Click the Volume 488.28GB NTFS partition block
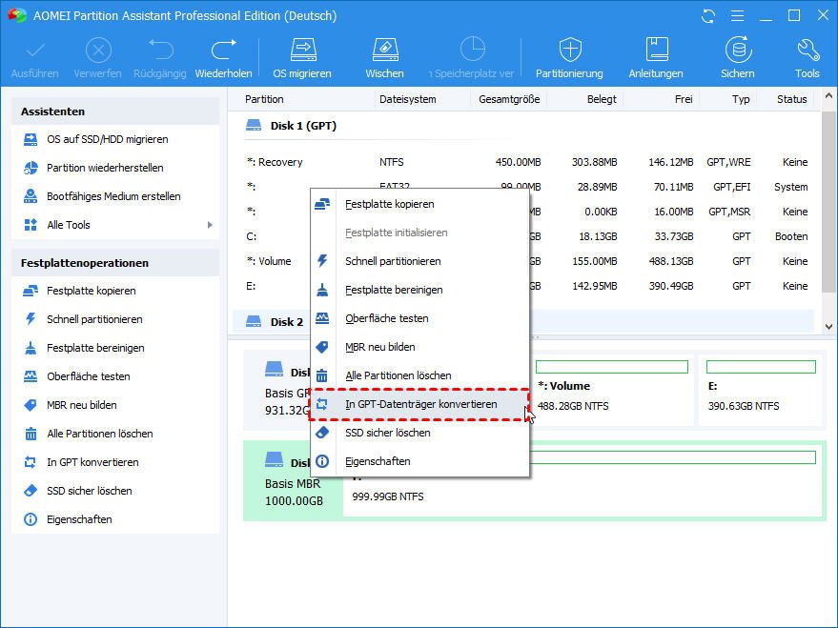The width and height of the screenshot is (838, 628). click(x=611, y=391)
